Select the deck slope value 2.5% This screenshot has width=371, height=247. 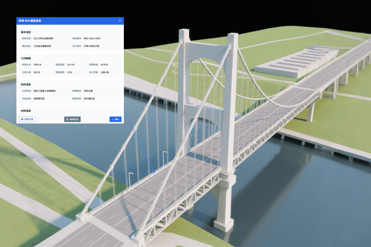pos(70,73)
